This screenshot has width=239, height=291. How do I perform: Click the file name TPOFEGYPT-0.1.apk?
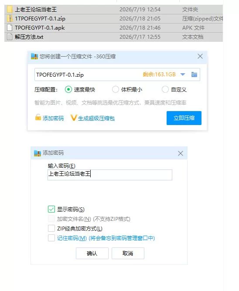click(40, 28)
